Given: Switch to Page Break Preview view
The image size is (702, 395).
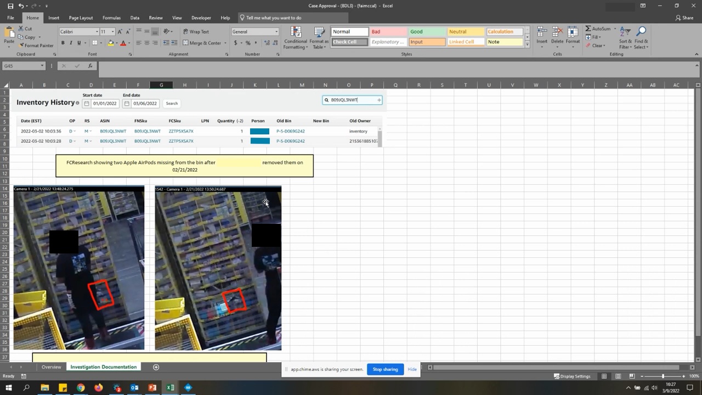Looking at the screenshot, I should 632,376.
